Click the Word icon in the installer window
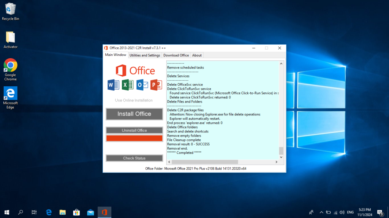The image size is (389, 218). 113,85
